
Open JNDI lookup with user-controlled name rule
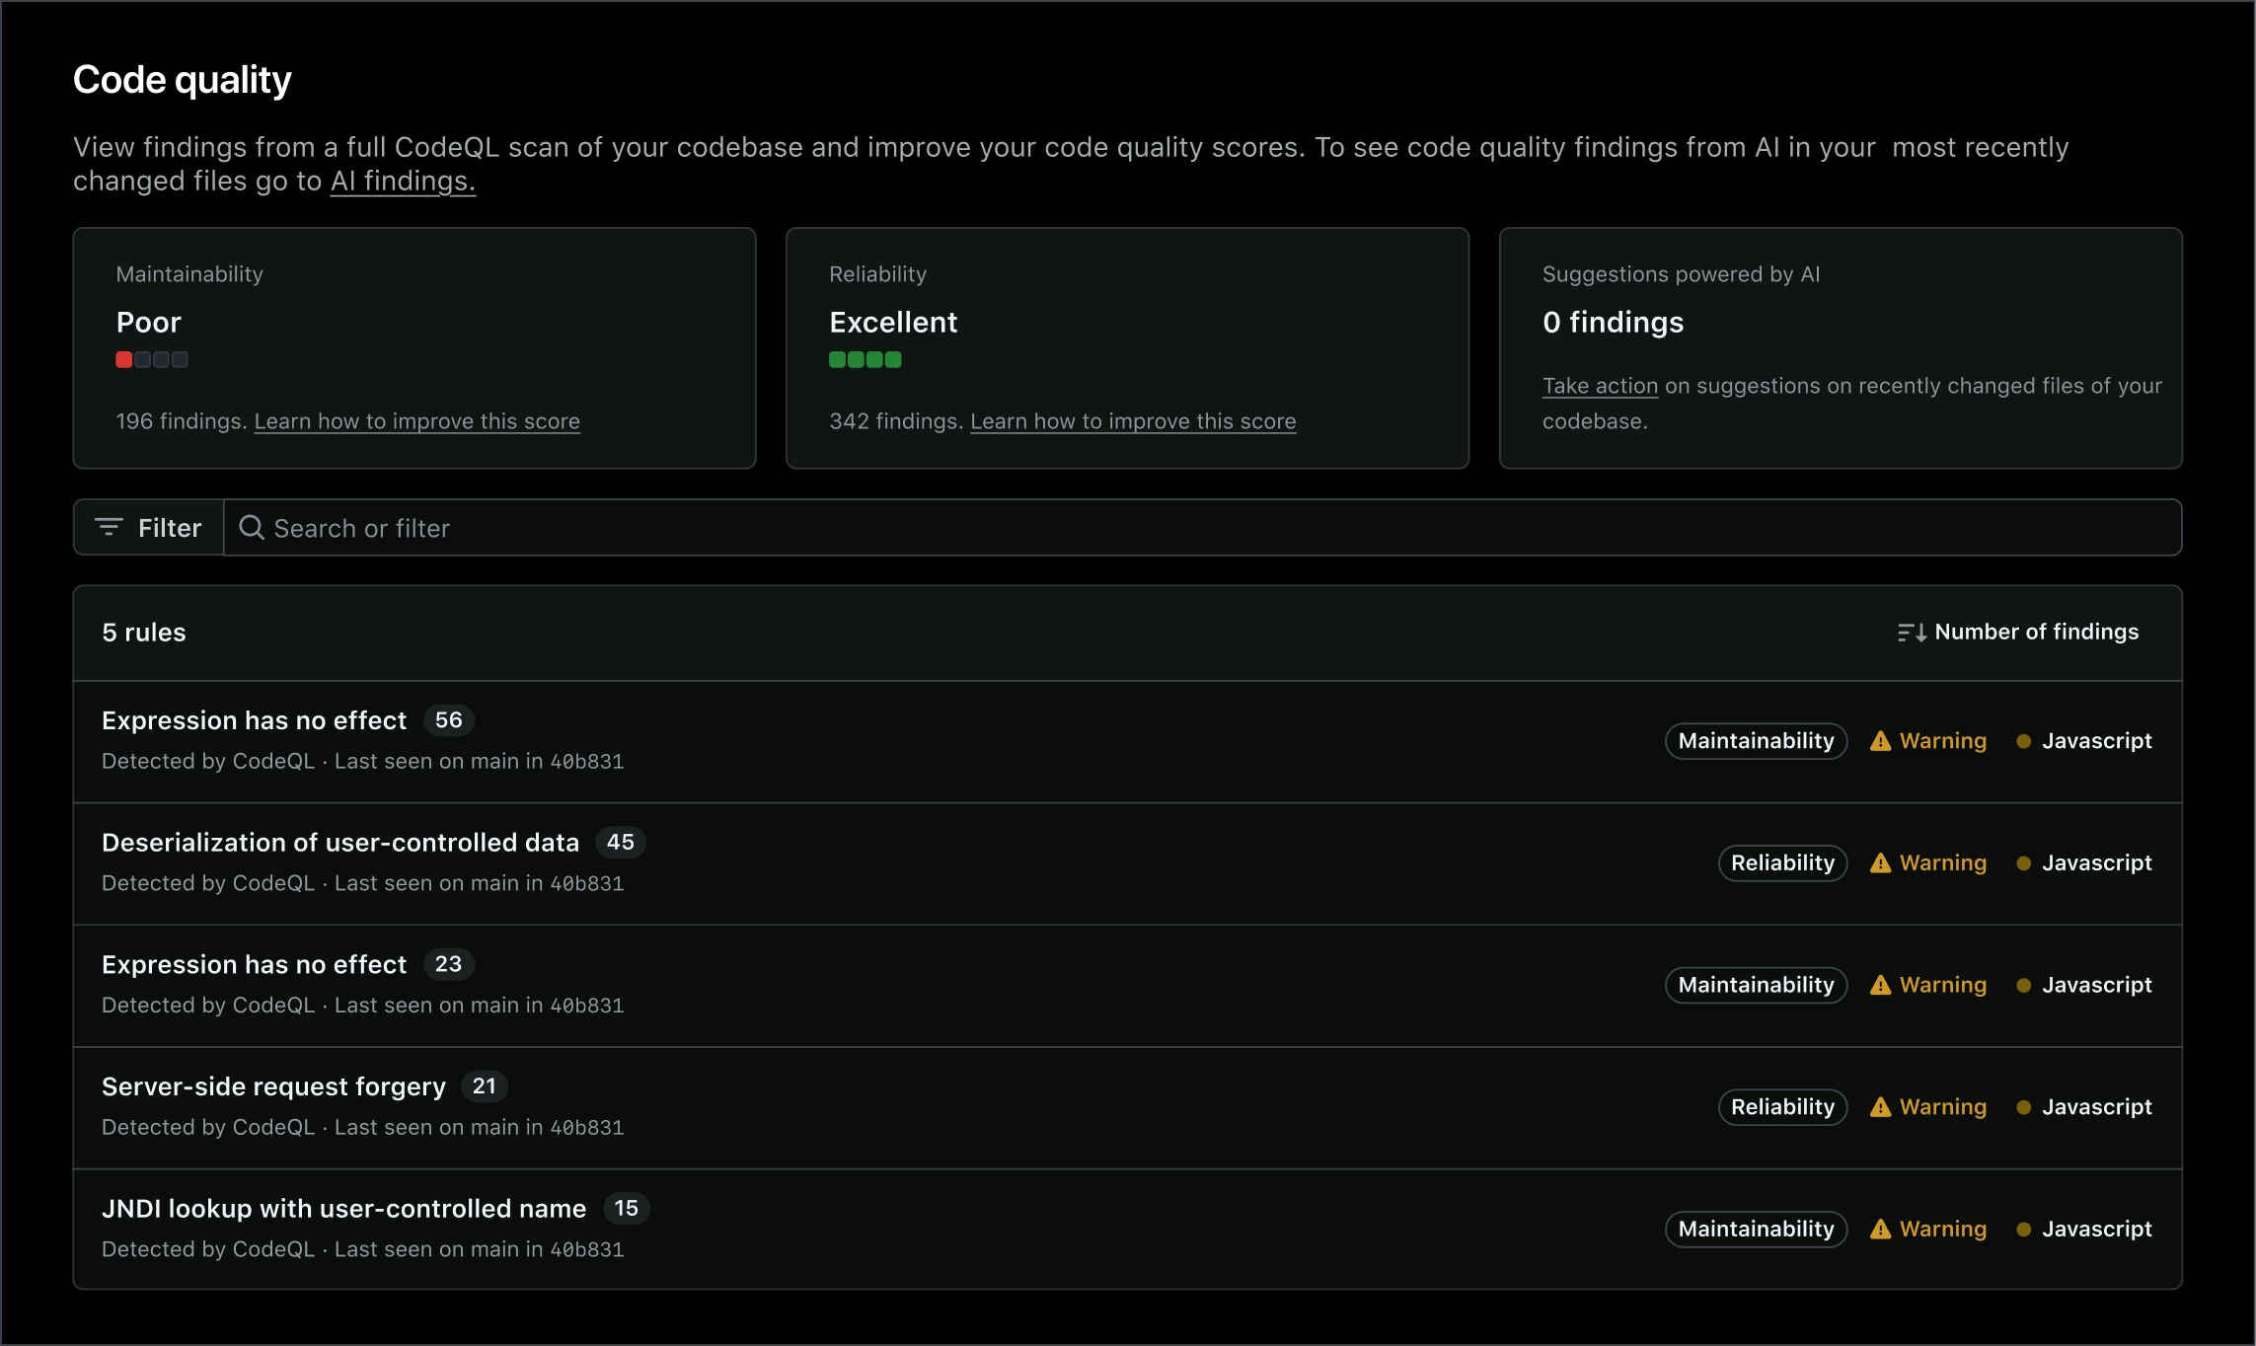(x=343, y=1209)
